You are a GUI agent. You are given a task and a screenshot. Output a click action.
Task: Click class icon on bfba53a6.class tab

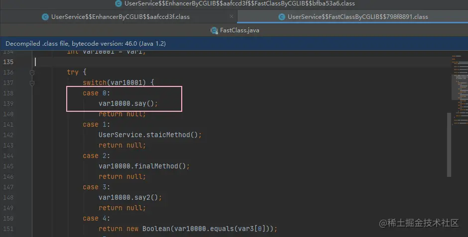(118, 3)
